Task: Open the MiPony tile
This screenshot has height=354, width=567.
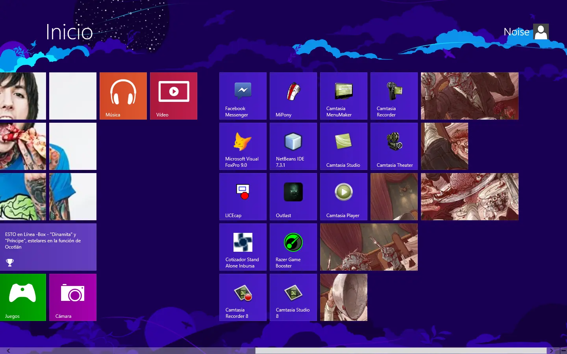Action: coord(293,96)
